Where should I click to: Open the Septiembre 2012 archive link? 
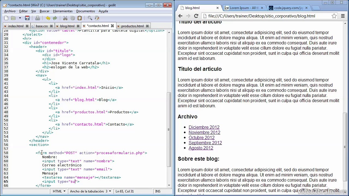point(205,143)
